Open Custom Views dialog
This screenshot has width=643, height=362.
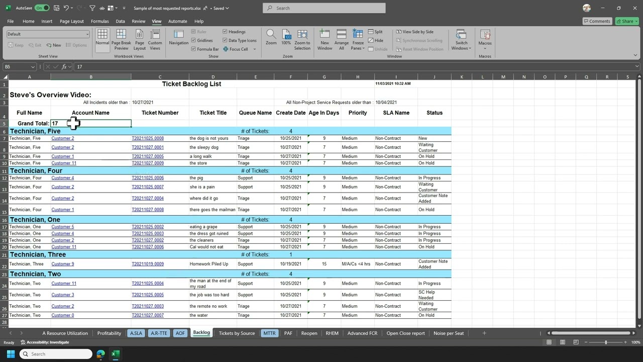[x=155, y=39]
